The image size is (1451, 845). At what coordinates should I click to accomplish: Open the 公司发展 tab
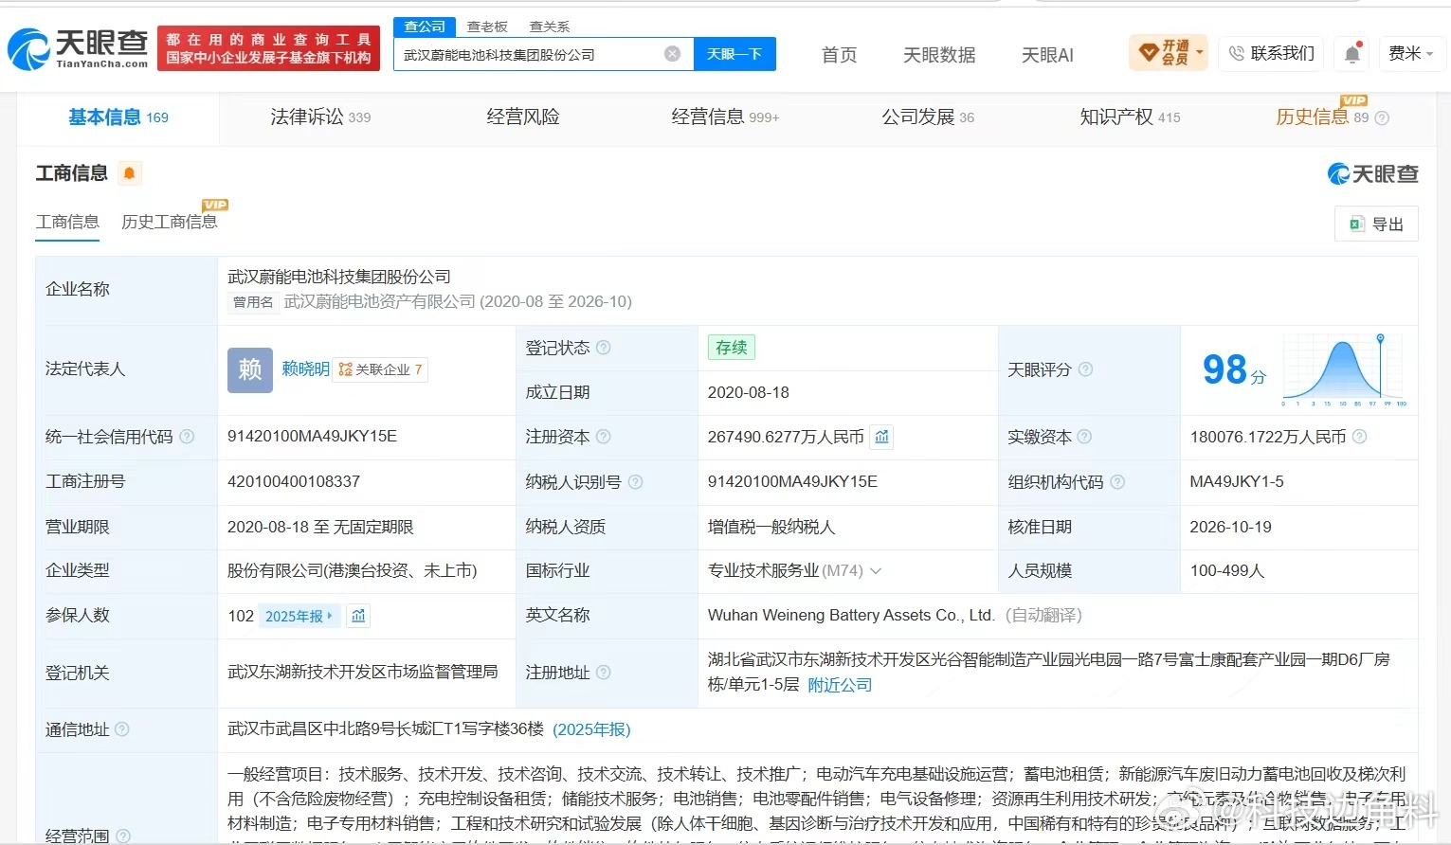pyautogui.click(x=928, y=117)
